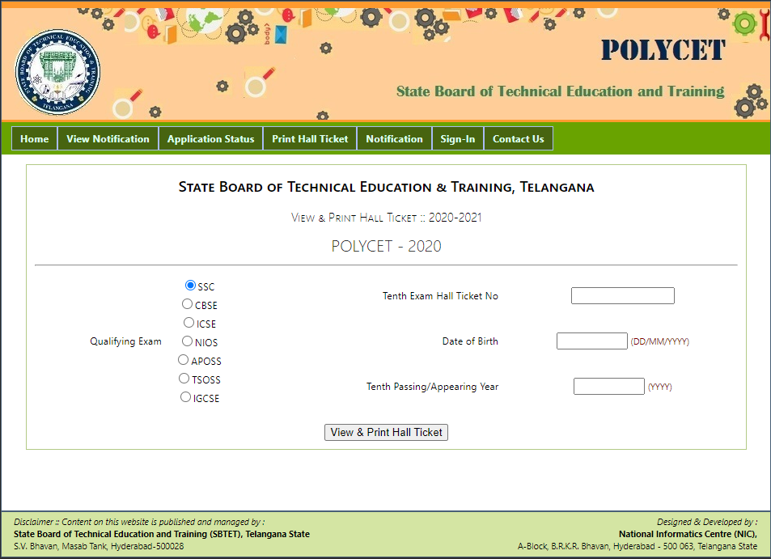
Task: Go to the Home menu item
Action: (35, 138)
